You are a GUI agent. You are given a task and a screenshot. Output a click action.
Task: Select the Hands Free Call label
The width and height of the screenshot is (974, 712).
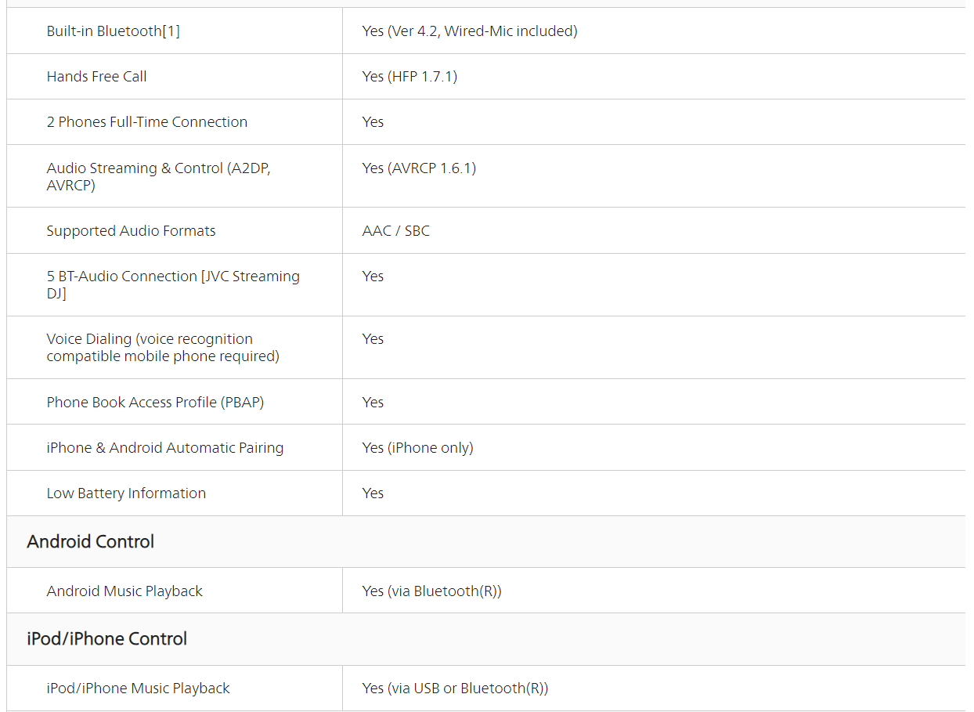pos(96,77)
